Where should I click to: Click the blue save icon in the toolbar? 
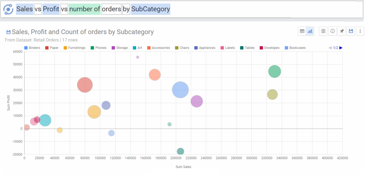click(351, 31)
